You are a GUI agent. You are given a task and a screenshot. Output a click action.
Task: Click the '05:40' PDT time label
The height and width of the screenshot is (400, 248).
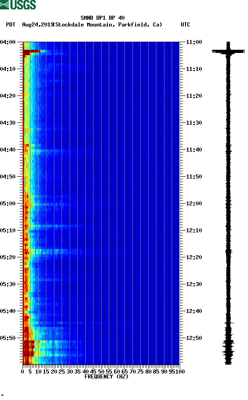click(x=8, y=311)
